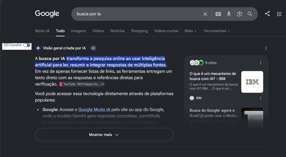
Task: Click the IBM source name label
Action: click(x=199, y=98)
